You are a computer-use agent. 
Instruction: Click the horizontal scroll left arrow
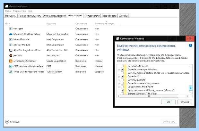pos(118,96)
